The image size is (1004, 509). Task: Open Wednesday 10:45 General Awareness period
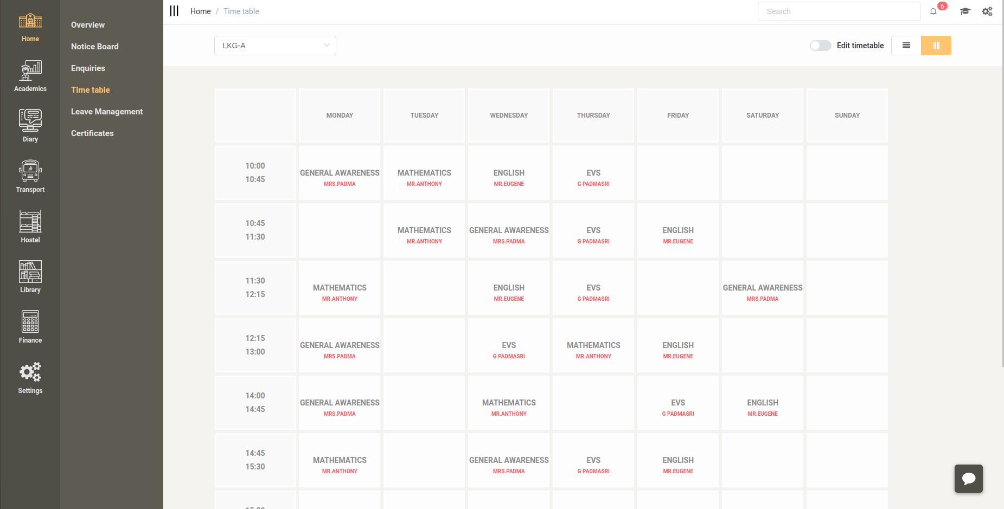[509, 230]
